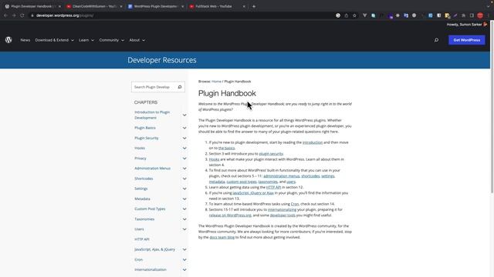This screenshot has width=494, height=277.
Task: Expand the Administration Menus chapter arrow
Action: coord(184,169)
